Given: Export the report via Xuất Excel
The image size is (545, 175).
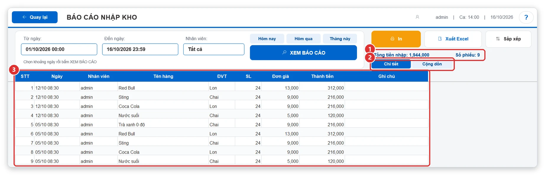Looking at the screenshot, I should click(453, 39).
